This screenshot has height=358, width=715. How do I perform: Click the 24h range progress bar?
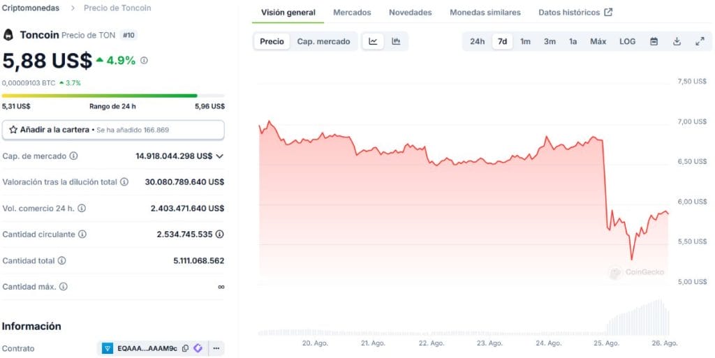point(113,96)
